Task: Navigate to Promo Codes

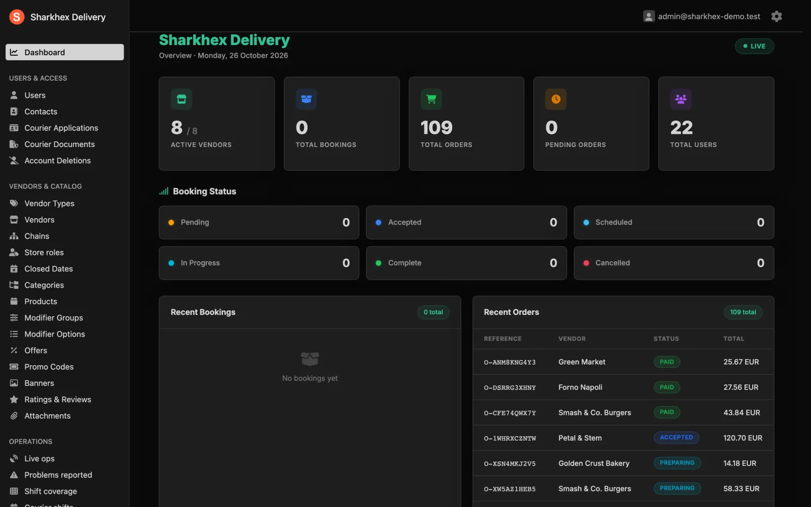Action: [x=49, y=367]
